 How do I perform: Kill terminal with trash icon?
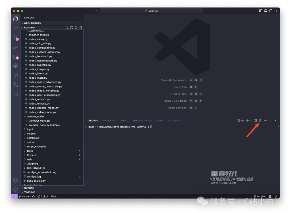coord(260,121)
